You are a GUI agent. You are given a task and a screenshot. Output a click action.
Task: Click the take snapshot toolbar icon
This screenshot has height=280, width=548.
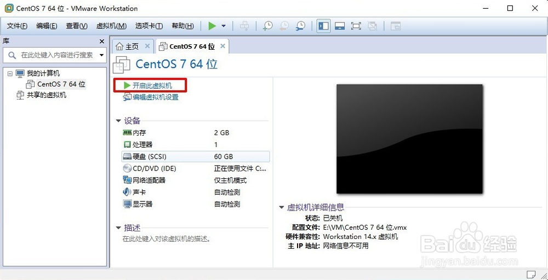268,26
